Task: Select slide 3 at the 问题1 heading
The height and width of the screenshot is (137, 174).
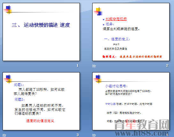Action: 19,85
